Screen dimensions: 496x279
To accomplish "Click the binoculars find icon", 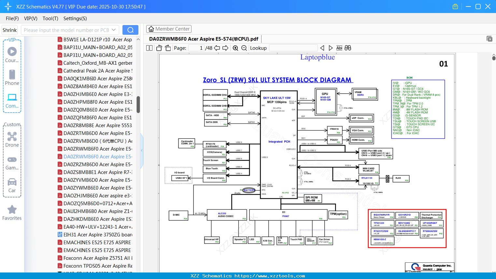I will (x=348, y=48).
